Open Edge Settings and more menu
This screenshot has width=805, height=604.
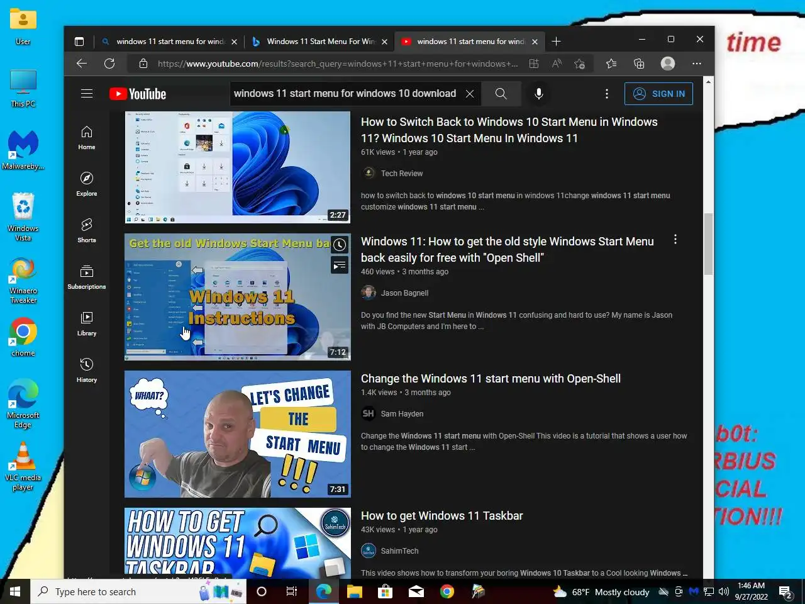coord(697,64)
